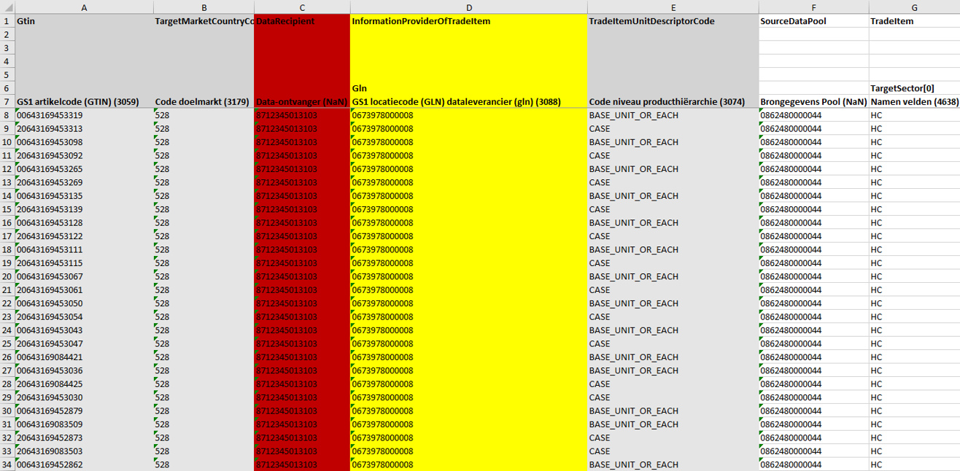Screen dimensions: 960x471
Task: Click cell with GTIN 00643169453319
Action: 84,115
